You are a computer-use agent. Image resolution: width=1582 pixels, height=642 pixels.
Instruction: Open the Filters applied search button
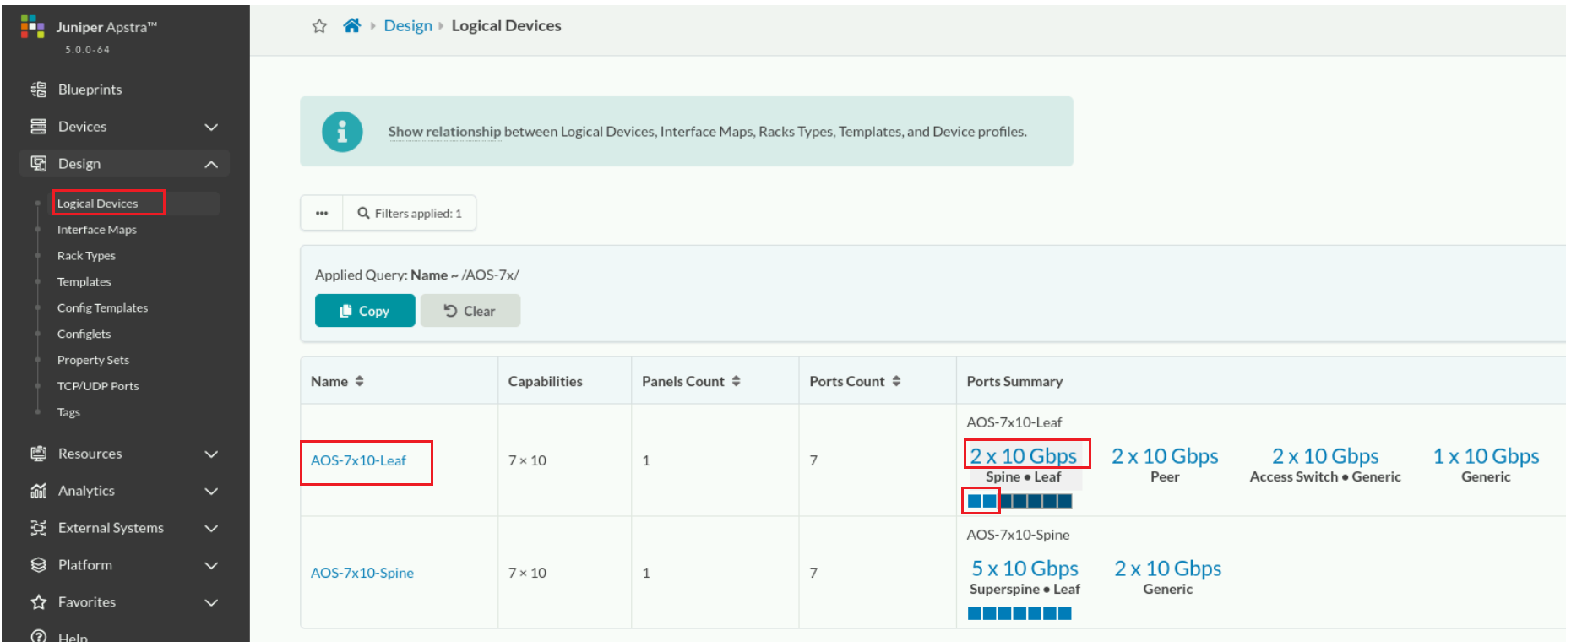(410, 213)
